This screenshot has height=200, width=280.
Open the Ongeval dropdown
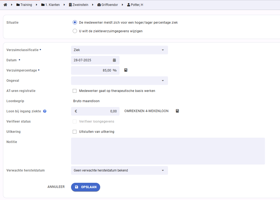[x=120, y=81]
